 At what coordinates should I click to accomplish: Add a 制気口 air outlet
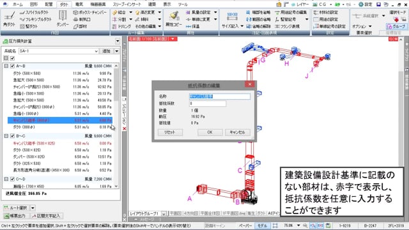tap(82, 19)
